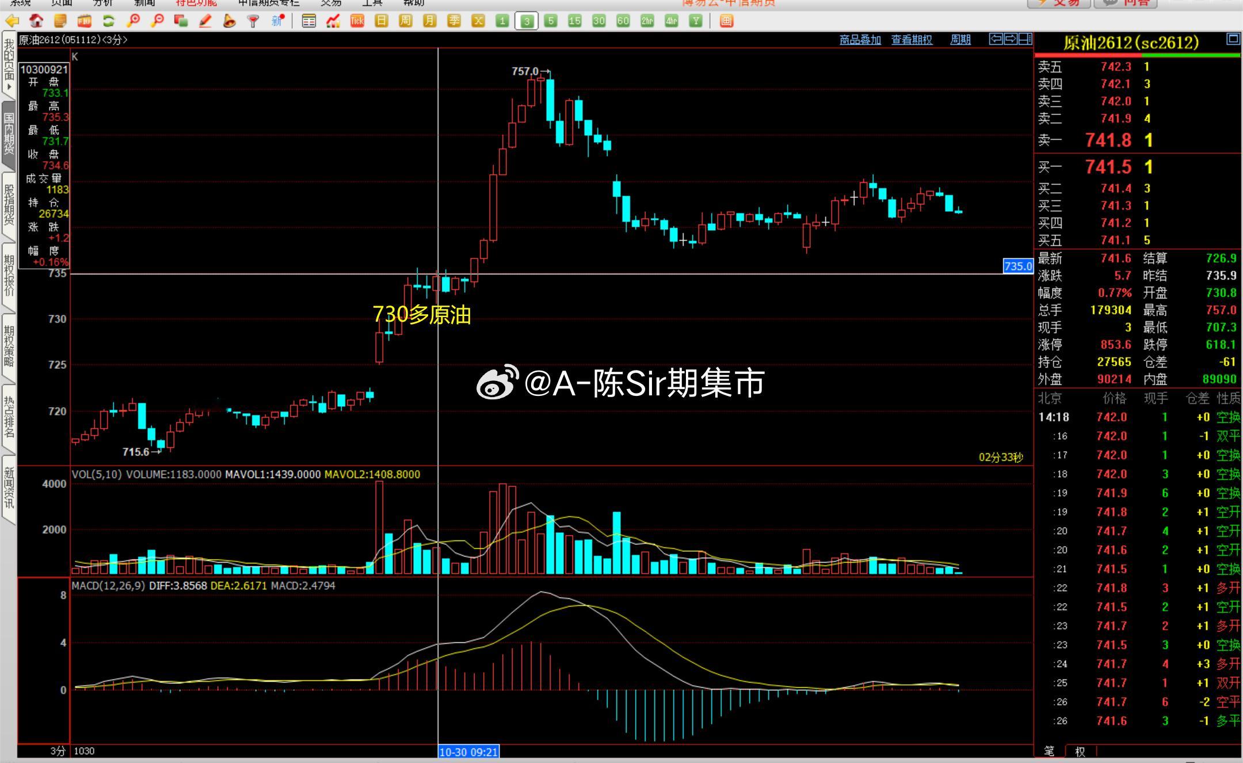Image resolution: width=1243 pixels, height=763 pixels.
Task: Switch to monthly K-line 月 icon
Action: 430,21
